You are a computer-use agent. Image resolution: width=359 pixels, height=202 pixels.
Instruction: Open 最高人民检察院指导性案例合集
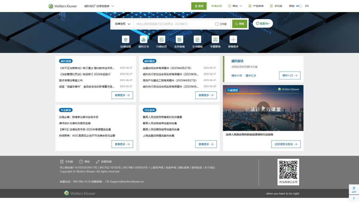[x=161, y=130]
